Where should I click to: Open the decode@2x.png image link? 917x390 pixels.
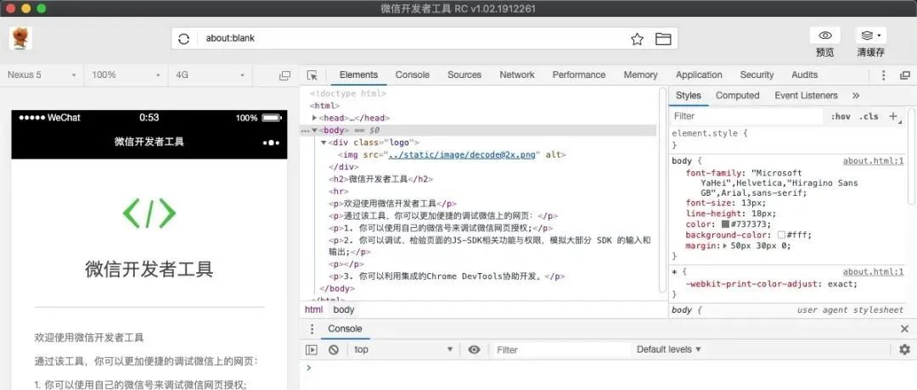click(462, 154)
